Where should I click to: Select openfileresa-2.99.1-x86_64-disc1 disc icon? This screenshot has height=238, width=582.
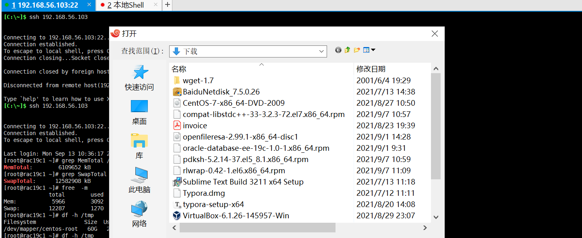(176, 137)
